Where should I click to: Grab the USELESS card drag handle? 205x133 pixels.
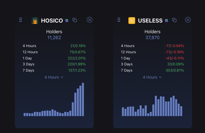119,20
